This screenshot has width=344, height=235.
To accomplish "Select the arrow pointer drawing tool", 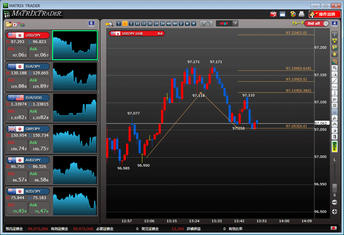I will click(335, 68).
